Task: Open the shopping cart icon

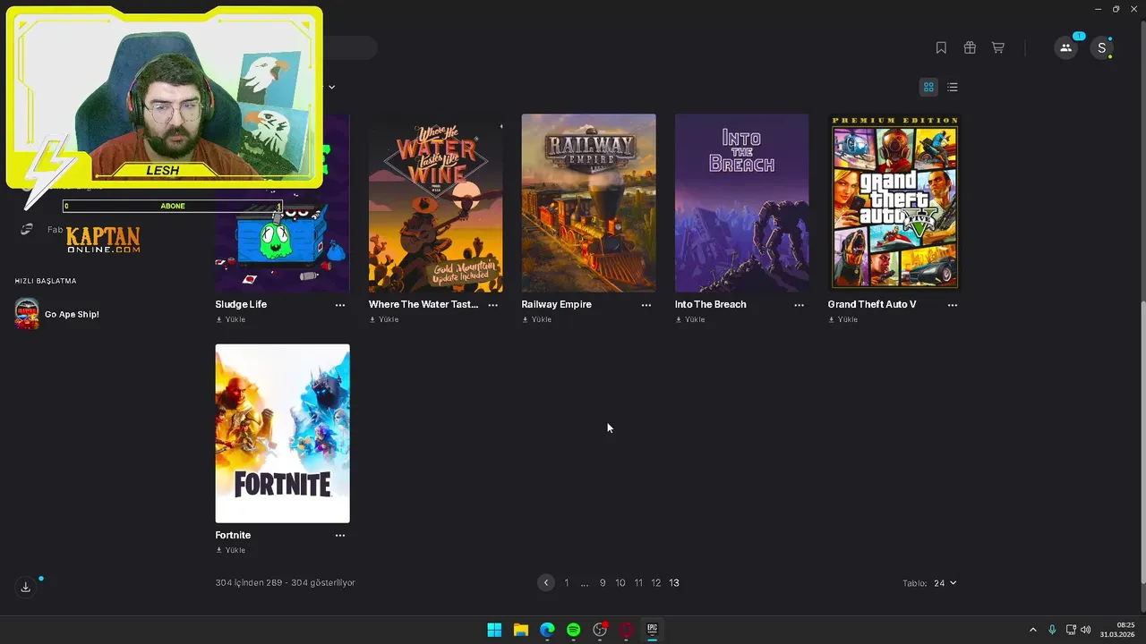Action: click(998, 47)
